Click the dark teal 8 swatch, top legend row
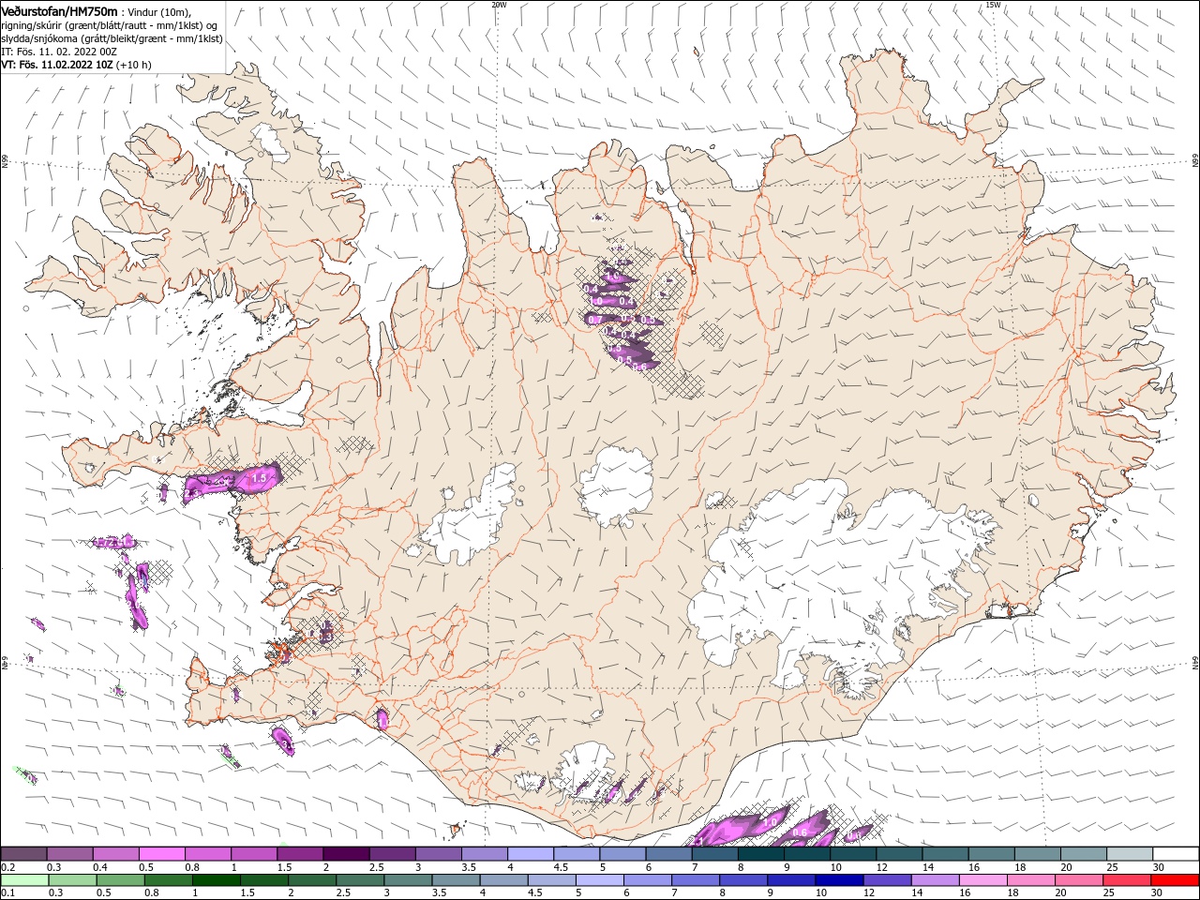The width and height of the screenshot is (1200, 900). pos(760,854)
